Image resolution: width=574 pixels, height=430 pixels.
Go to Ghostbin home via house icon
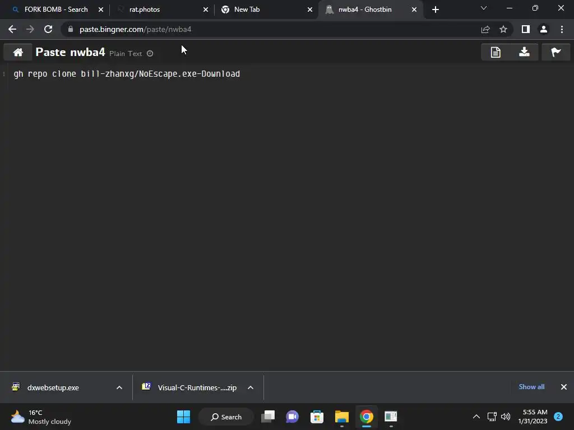point(18,52)
